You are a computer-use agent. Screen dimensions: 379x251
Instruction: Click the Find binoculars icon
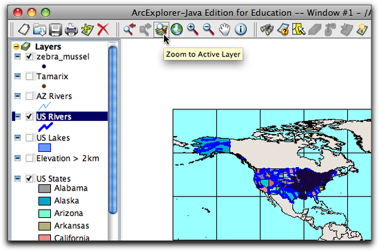tap(267, 30)
